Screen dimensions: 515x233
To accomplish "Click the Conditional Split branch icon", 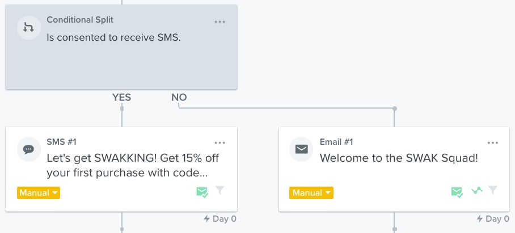I will click(28, 28).
